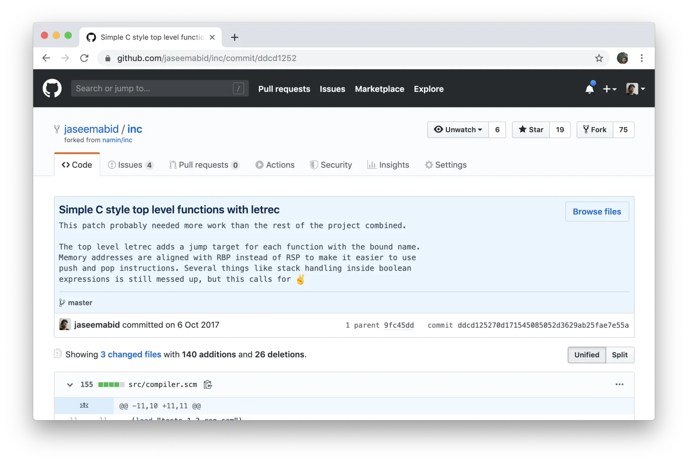This screenshot has height=464, width=688.
Task: Open the inc repository link
Action: [x=135, y=129]
